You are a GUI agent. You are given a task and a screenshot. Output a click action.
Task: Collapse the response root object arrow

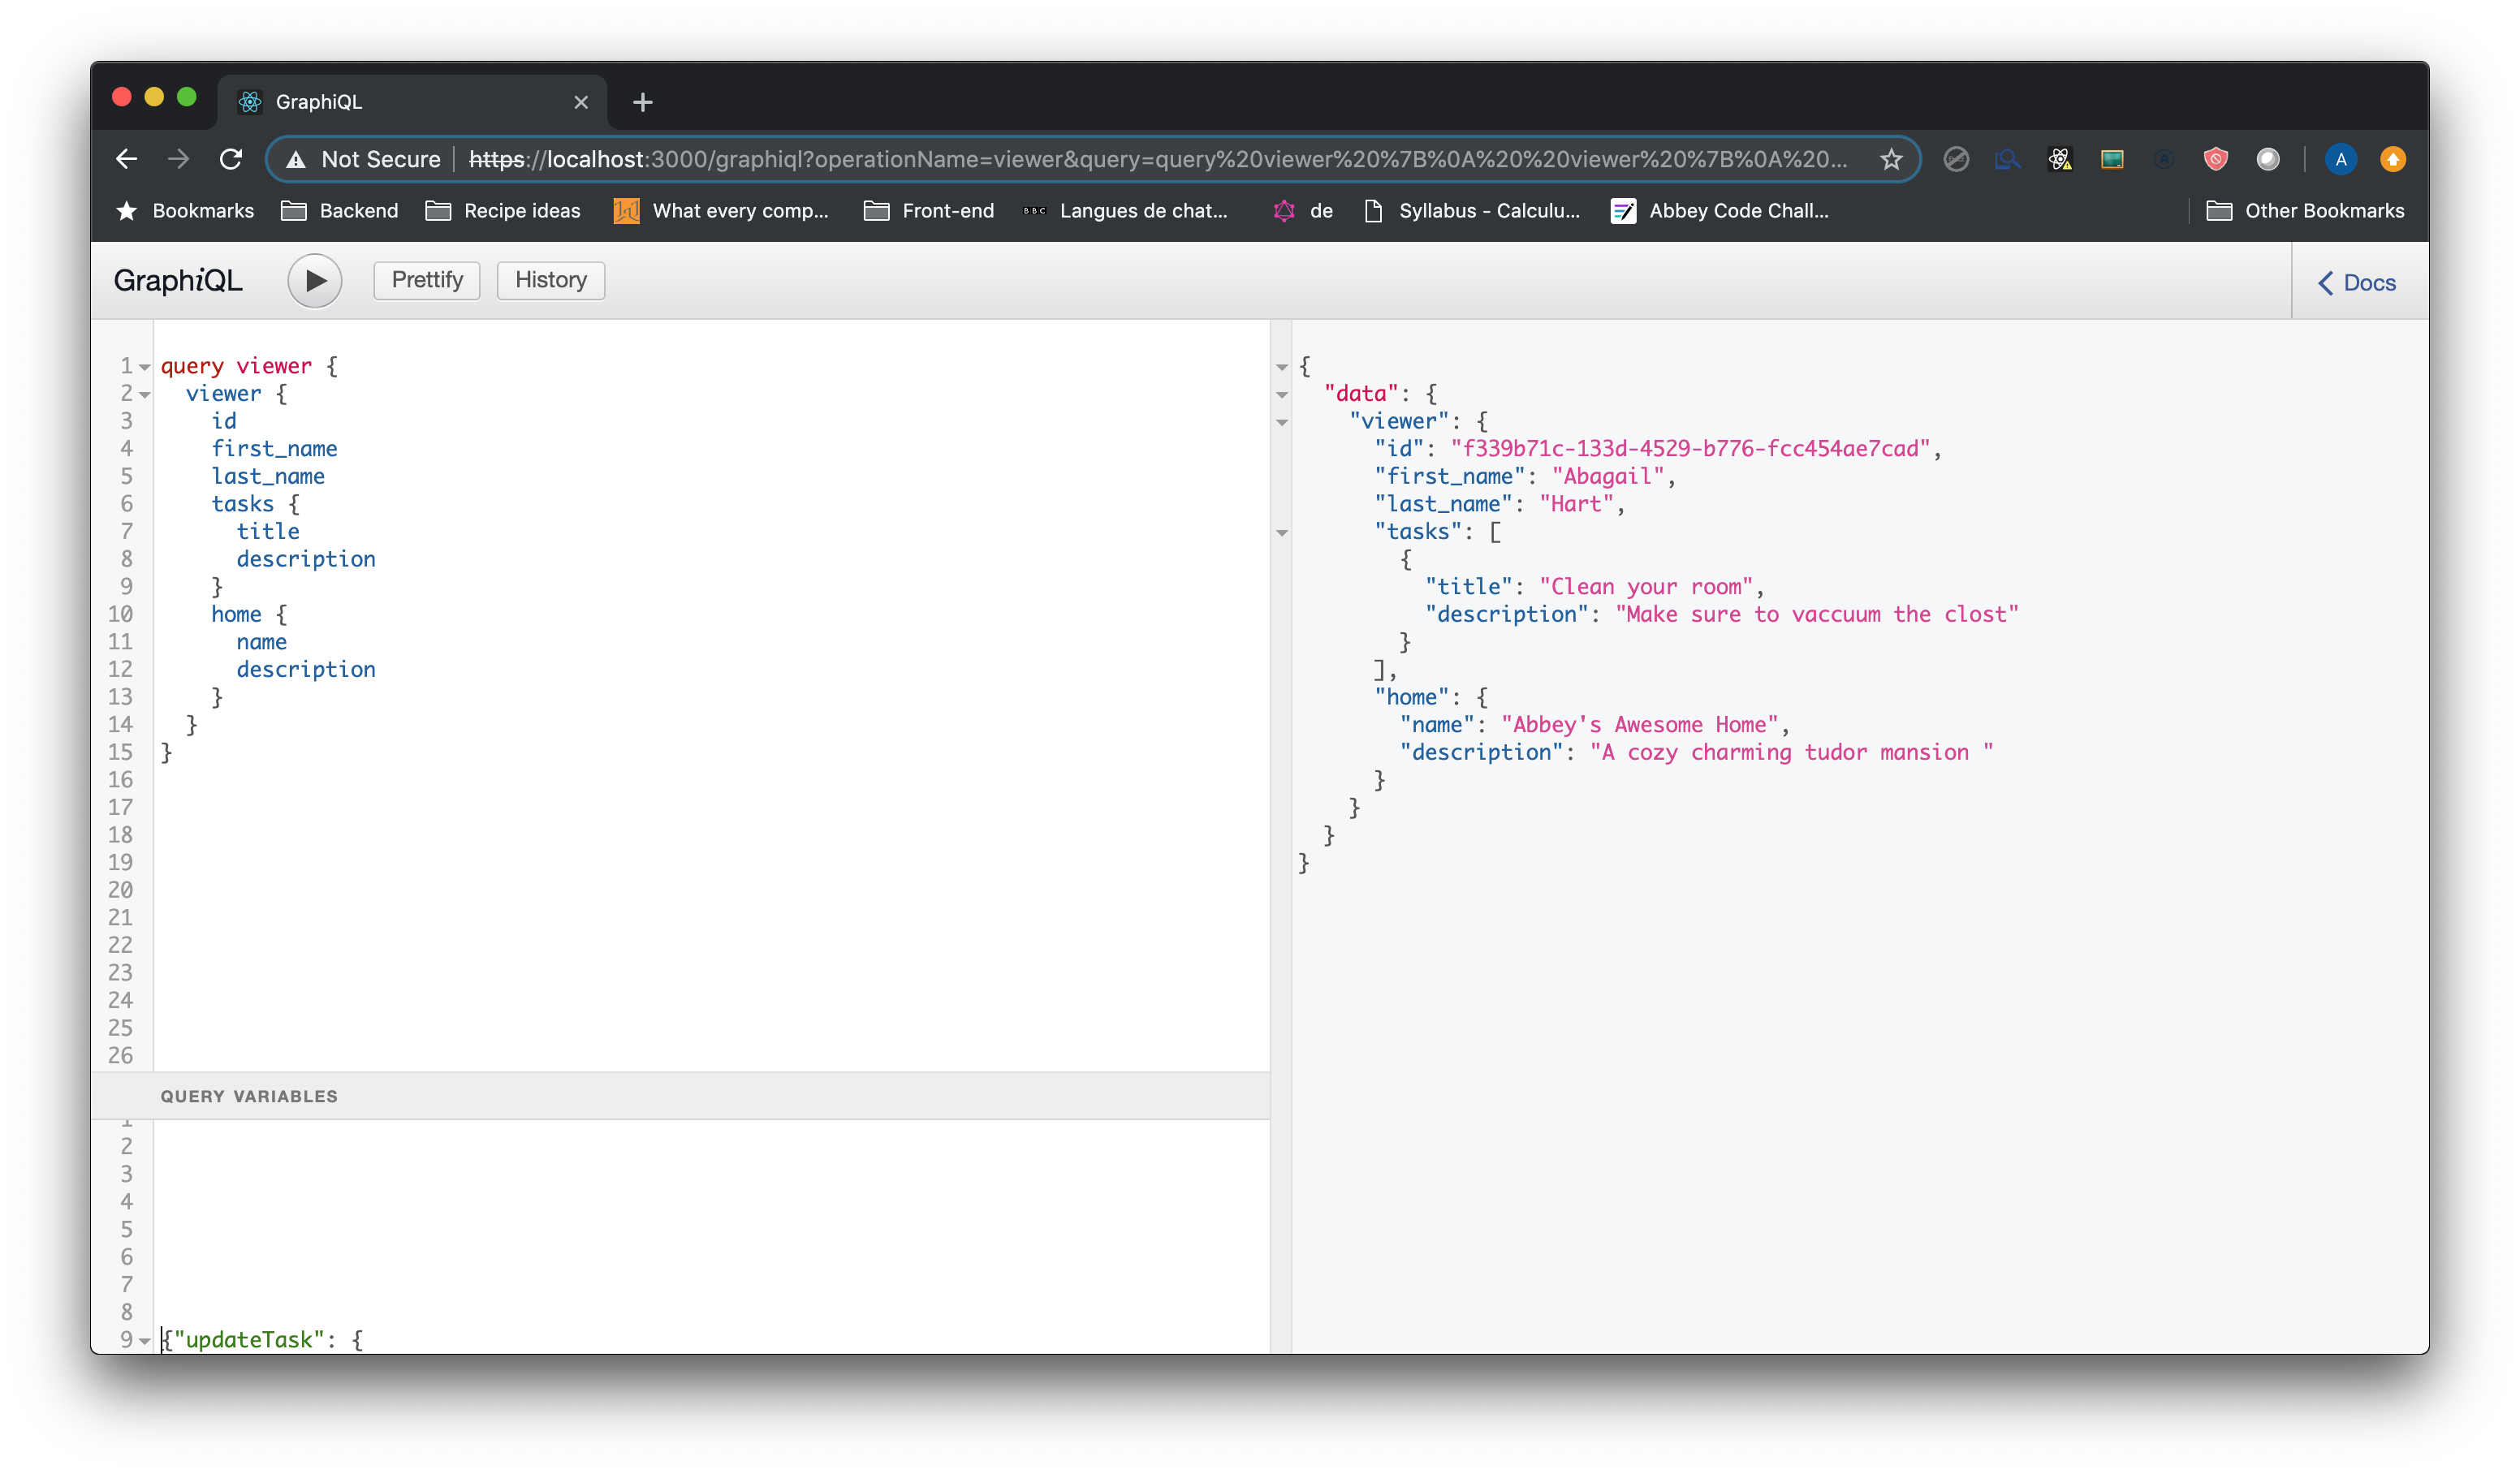coord(1282,367)
